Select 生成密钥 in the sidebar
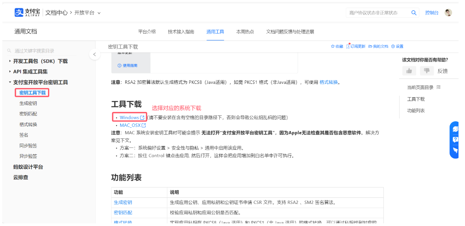 pos(28,103)
